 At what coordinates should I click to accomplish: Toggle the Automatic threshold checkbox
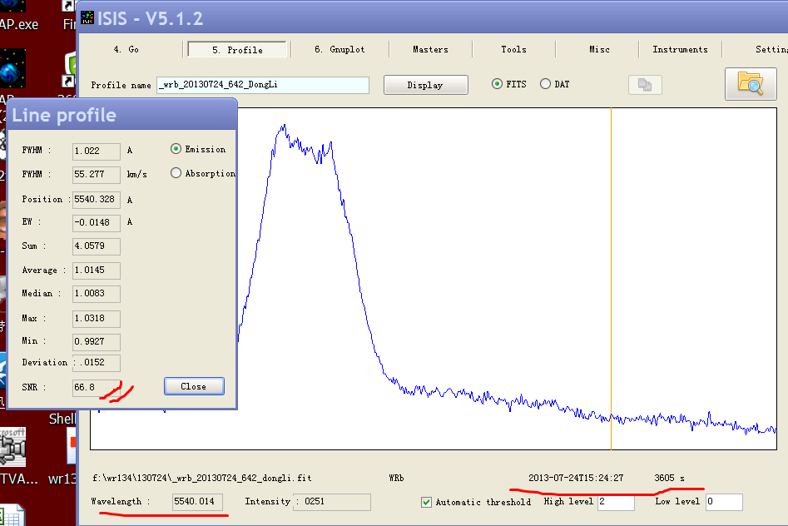(427, 502)
